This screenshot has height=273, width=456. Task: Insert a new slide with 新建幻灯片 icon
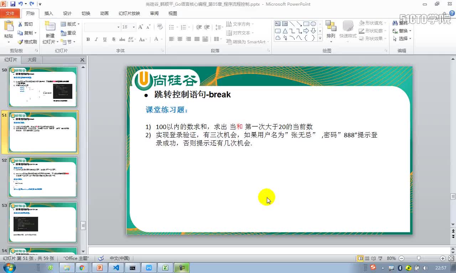tap(50, 27)
